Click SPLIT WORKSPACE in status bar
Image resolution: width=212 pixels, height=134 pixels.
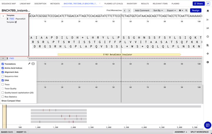(199, 132)
